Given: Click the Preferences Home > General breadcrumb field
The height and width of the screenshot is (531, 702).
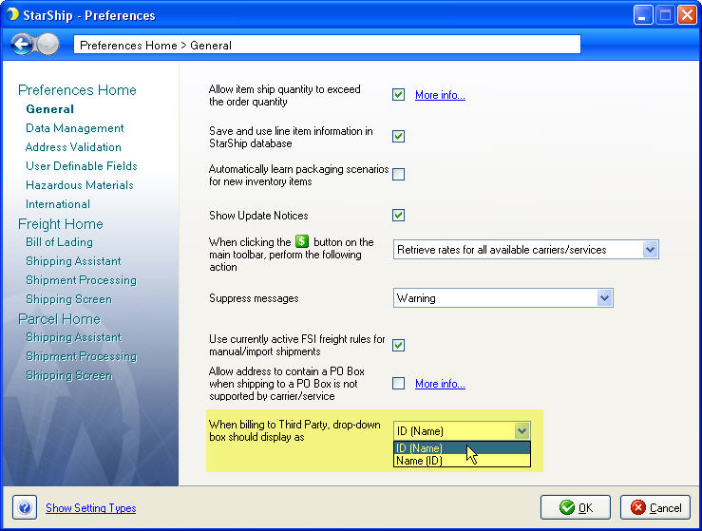Looking at the screenshot, I should click(327, 45).
